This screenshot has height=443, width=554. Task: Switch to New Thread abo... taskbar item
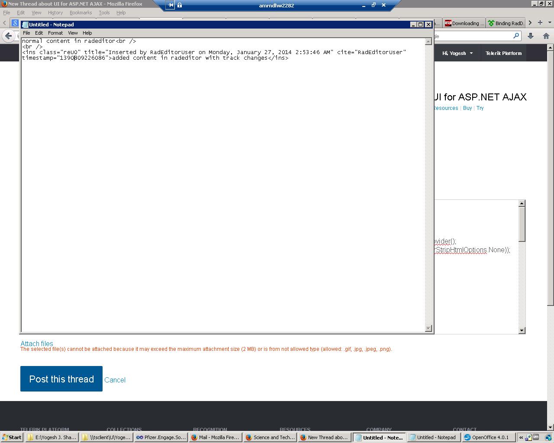click(325, 437)
